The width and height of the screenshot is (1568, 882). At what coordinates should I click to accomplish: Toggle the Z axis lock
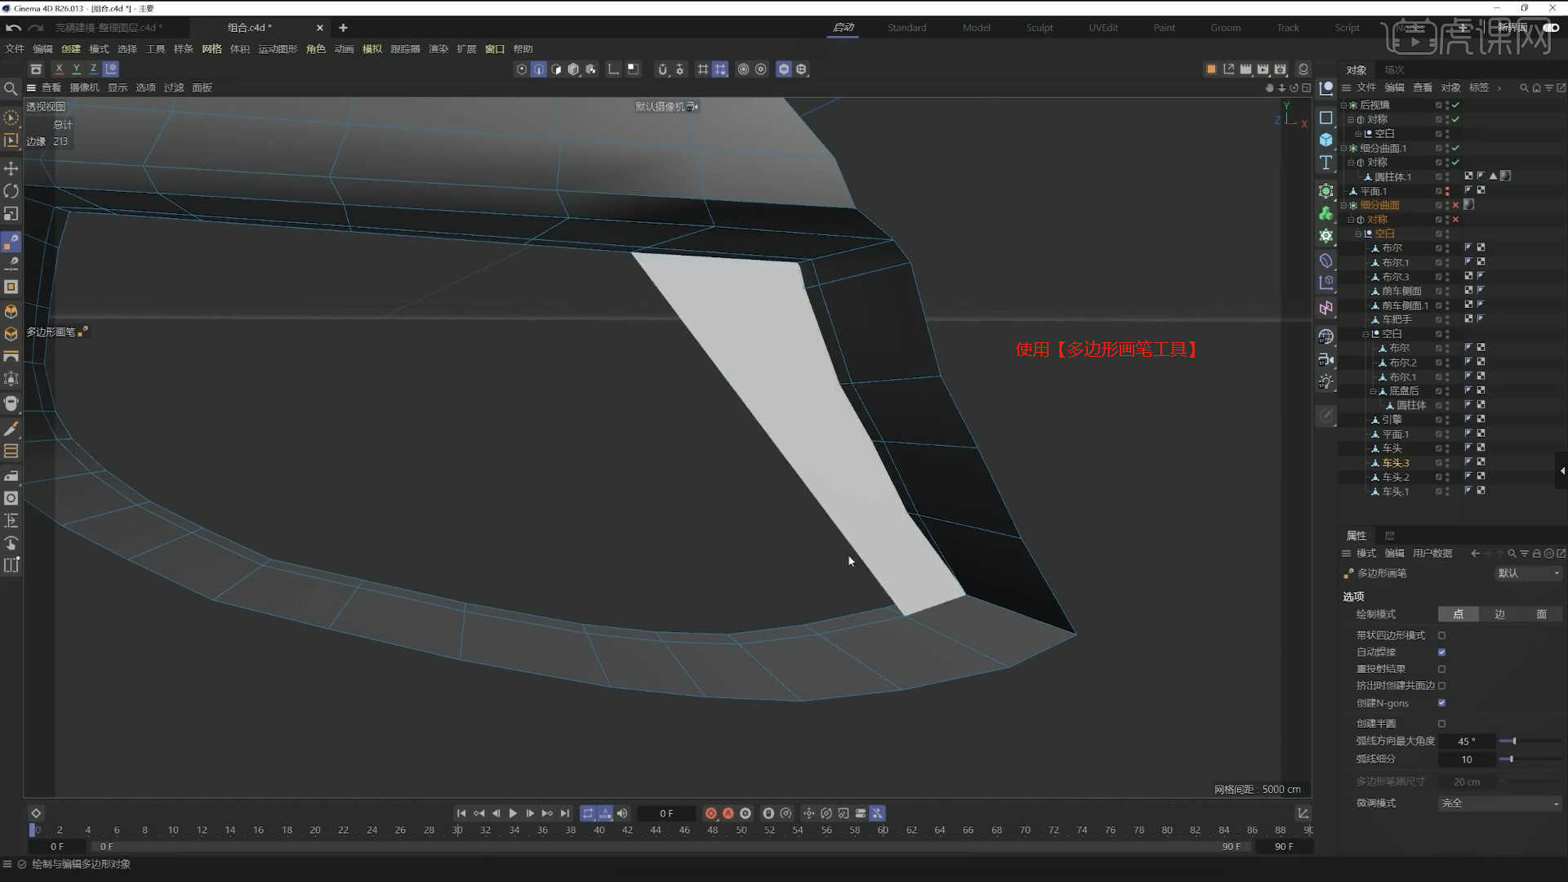pos(93,69)
